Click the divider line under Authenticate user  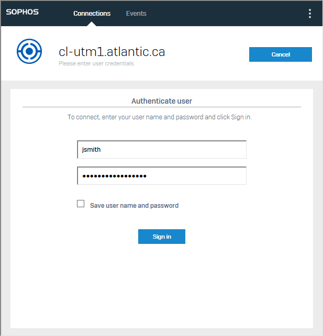162,107
